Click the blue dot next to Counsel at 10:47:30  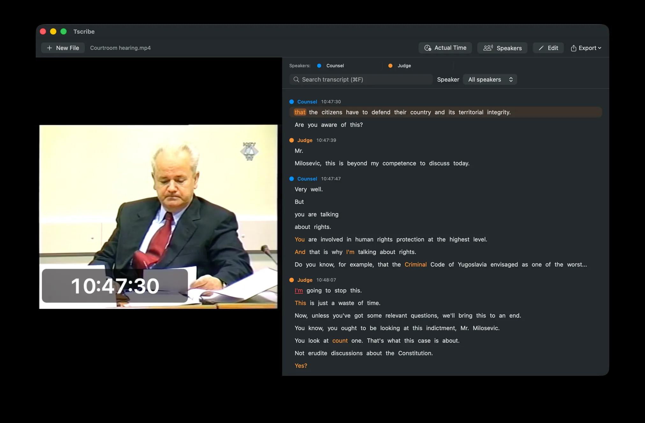291,102
